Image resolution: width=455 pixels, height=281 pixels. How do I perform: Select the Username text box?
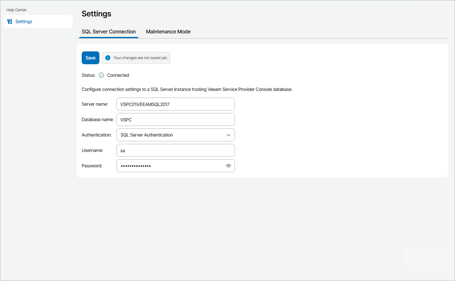pyautogui.click(x=175, y=150)
